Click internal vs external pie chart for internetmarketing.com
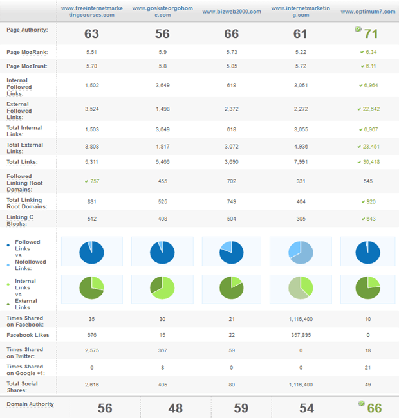399x418 pixels. pyautogui.click(x=301, y=288)
